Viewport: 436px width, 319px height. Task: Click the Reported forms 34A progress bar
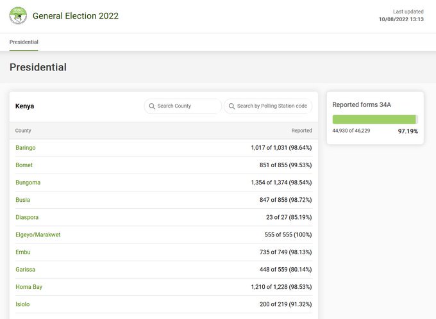point(375,119)
